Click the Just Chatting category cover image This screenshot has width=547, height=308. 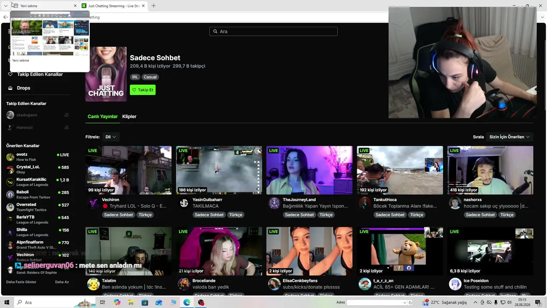106,74
